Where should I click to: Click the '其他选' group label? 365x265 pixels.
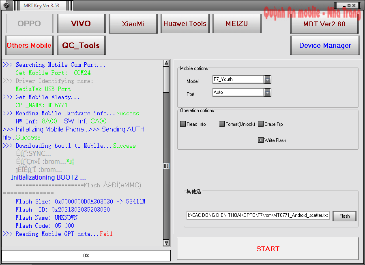click(193, 191)
